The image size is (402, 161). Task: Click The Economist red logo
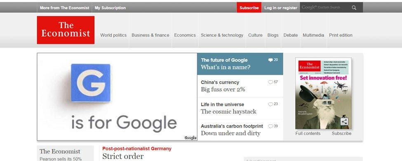pos(66,30)
